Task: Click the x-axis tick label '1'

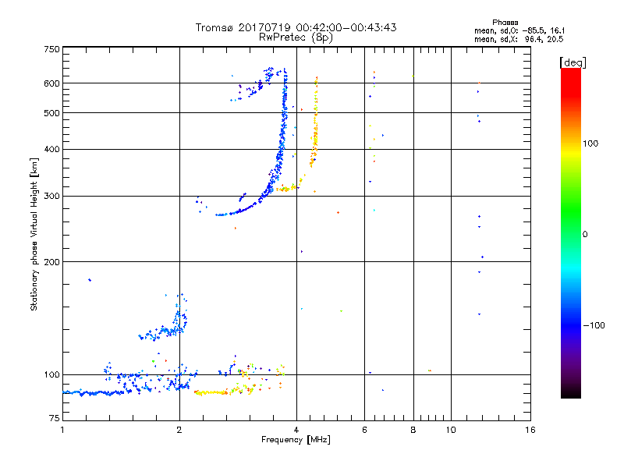Action: [62, 430]
